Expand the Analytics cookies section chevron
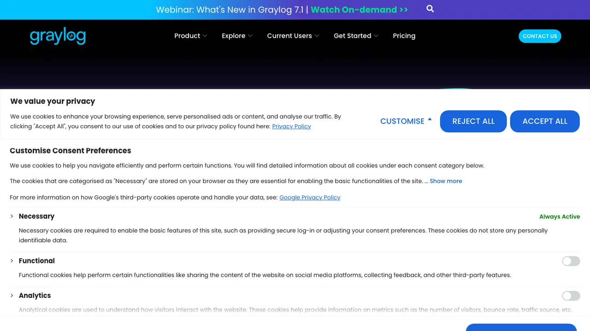 click(x=12, y=296)
